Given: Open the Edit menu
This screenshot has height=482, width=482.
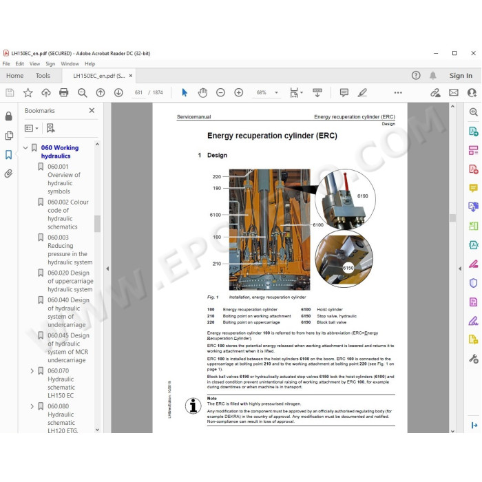Looking at the screenshot, I should pyautogui.click(x=20, y=63).
